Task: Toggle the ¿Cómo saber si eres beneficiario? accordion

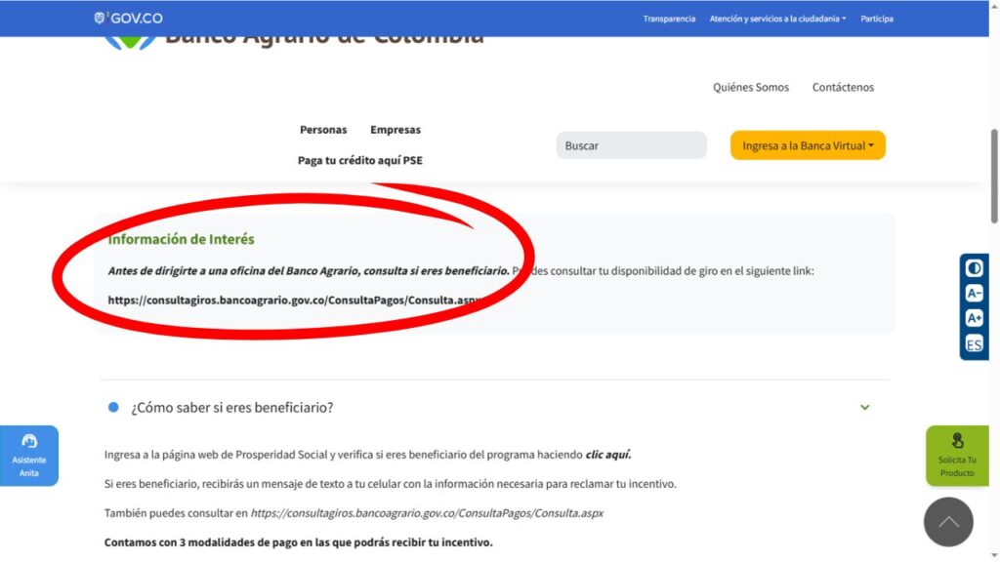Action: 232,408
